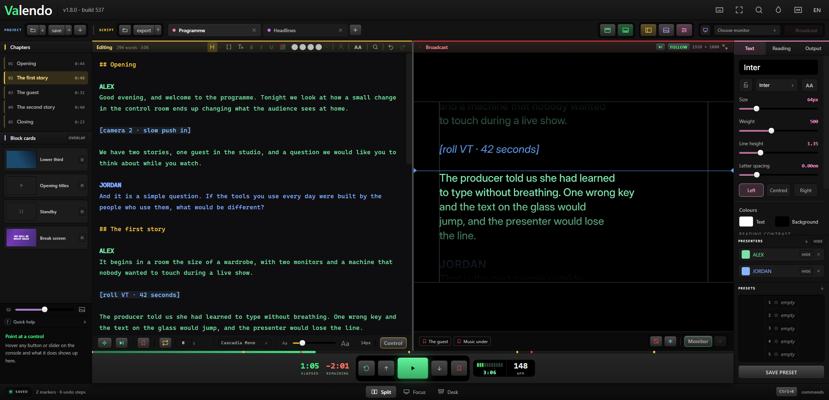This screenshot has height=400, width=829.
Task: Toggle FOLLOW mode in Broadcast panel
Action: (x=678, y=47)
